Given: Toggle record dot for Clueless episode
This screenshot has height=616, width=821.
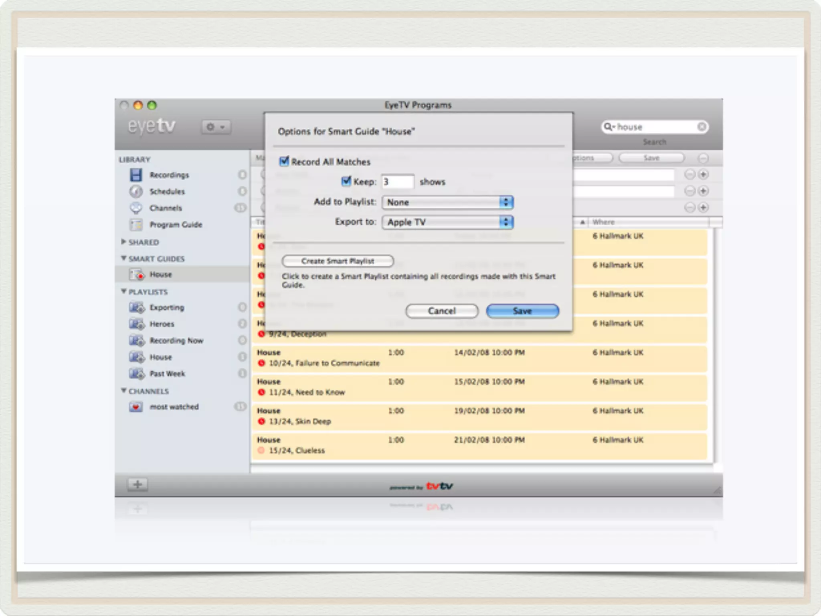Looking at the screenshot, I should click(x=261, y=451).
